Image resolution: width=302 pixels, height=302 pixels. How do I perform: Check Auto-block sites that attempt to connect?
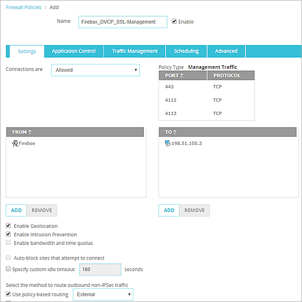(x=8, y=257)
